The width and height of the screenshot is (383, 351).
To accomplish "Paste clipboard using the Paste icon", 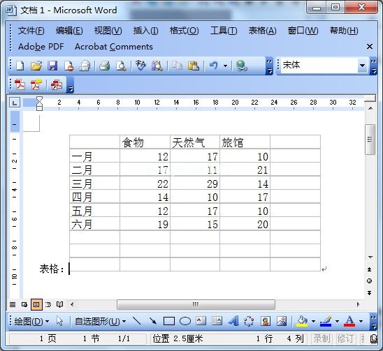I will click(x=193, y=66).
